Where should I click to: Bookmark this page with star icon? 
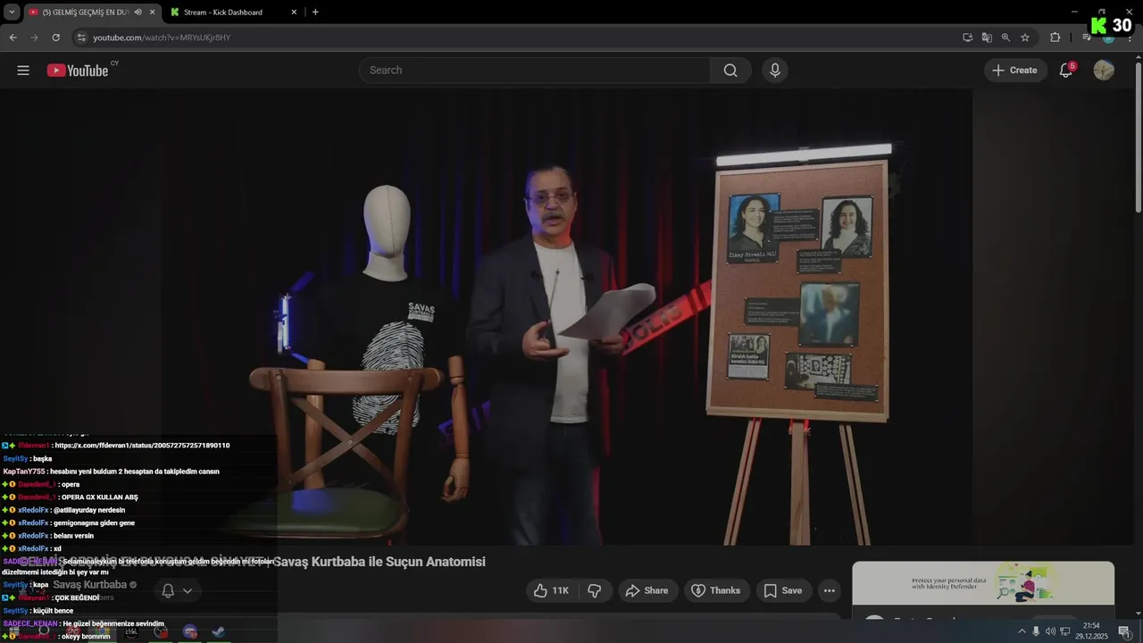click(x=1025, y=38)
